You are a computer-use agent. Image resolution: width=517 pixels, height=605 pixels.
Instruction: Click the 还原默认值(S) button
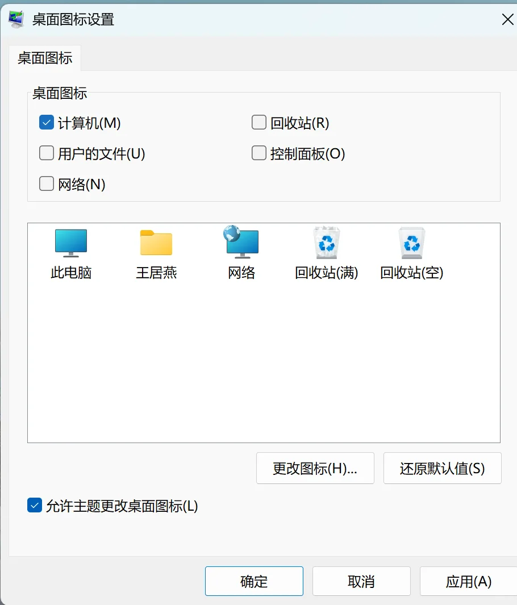[x=442, y=468]
